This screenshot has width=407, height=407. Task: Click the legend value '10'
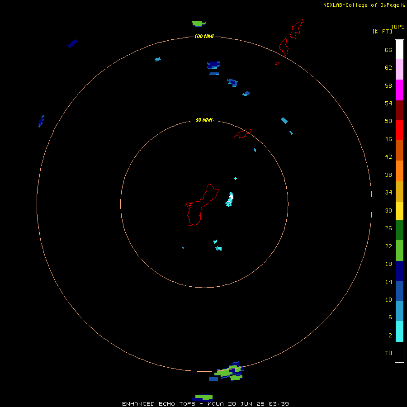(388, 300)
